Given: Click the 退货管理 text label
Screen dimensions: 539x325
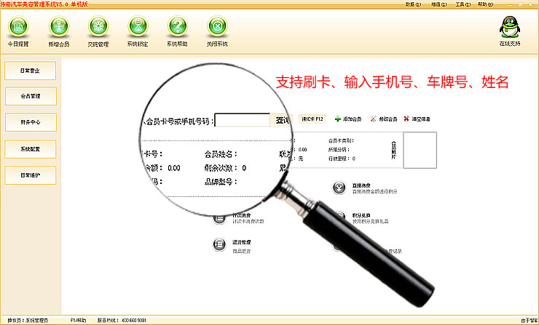Looking at the screenshot, I should [x=241, y=242].
